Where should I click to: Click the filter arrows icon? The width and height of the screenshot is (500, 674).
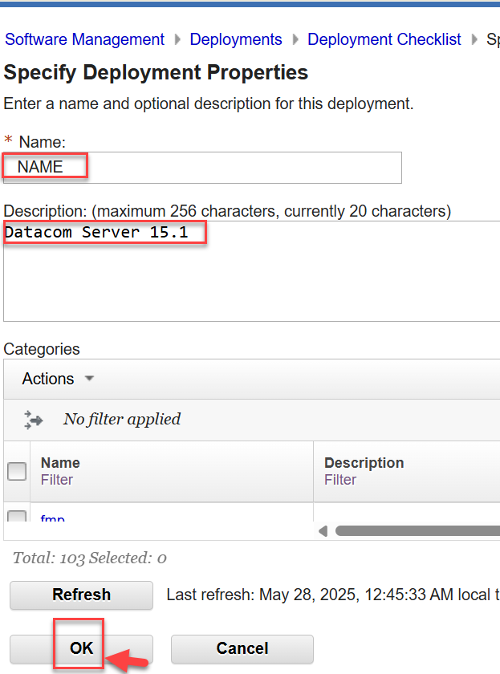coord(34,419)
